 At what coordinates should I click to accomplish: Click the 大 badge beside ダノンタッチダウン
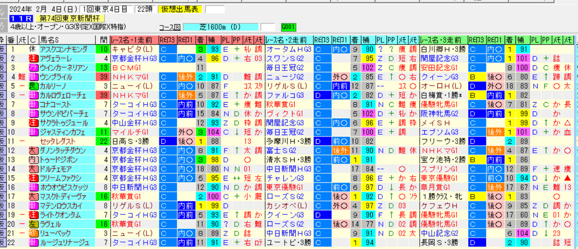coord(33,150)
